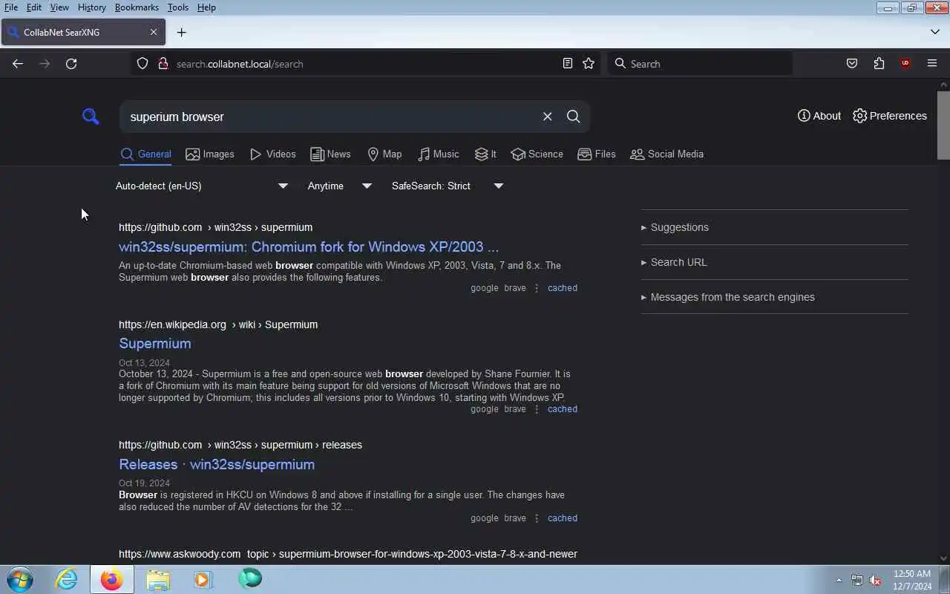
Task: Show hidden system tray icons
Action: 839,580
